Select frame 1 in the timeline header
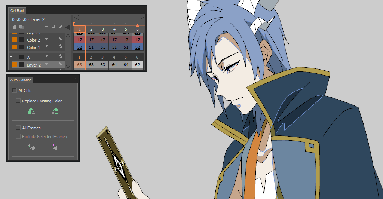This screenshot has height=199, width=383. pyautogui.click(x=80, y=29)
